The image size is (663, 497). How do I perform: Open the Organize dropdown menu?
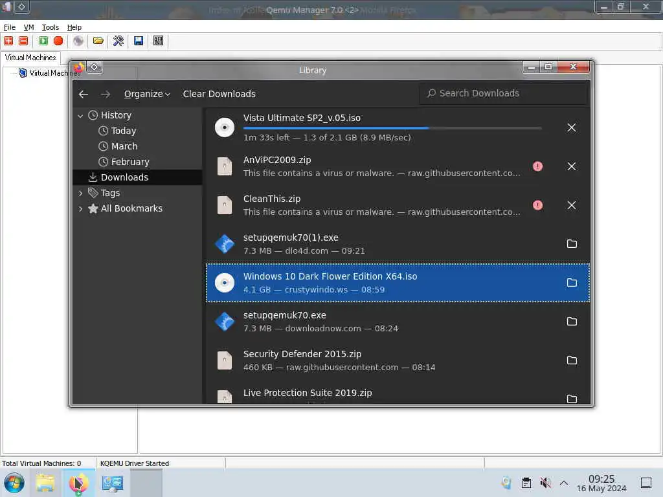click(147, 94)
